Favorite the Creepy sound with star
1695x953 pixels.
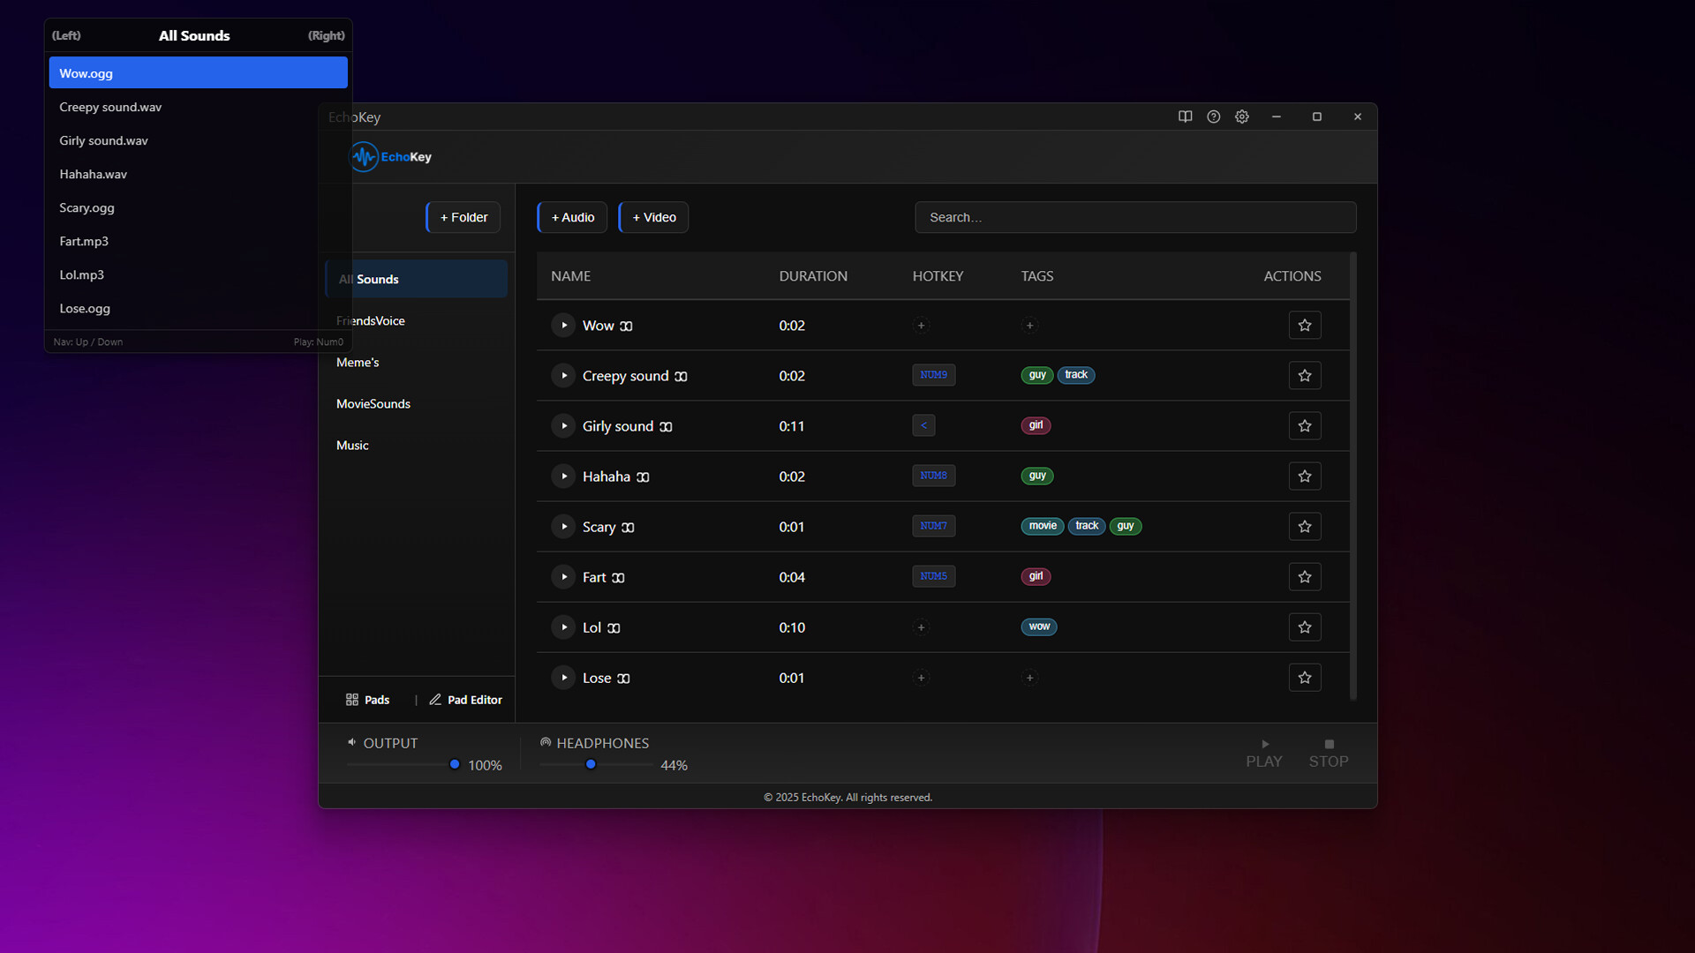coord(1305,376)
